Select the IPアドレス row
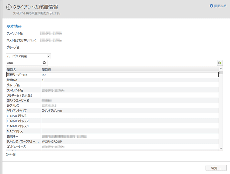The width and height of the screenshot is (230, 174). (113, 106)
